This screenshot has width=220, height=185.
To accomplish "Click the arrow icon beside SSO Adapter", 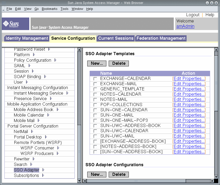I will coord(43,170).
